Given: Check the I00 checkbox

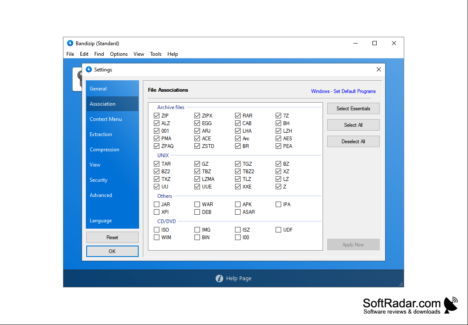Looking at the screenshot, I should (238, 238).
